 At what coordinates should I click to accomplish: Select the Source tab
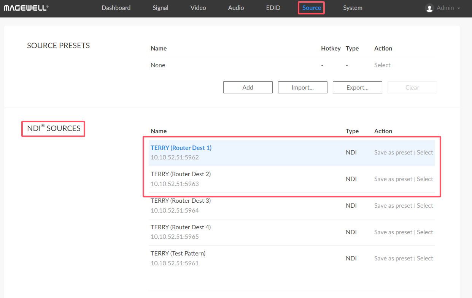311,8
